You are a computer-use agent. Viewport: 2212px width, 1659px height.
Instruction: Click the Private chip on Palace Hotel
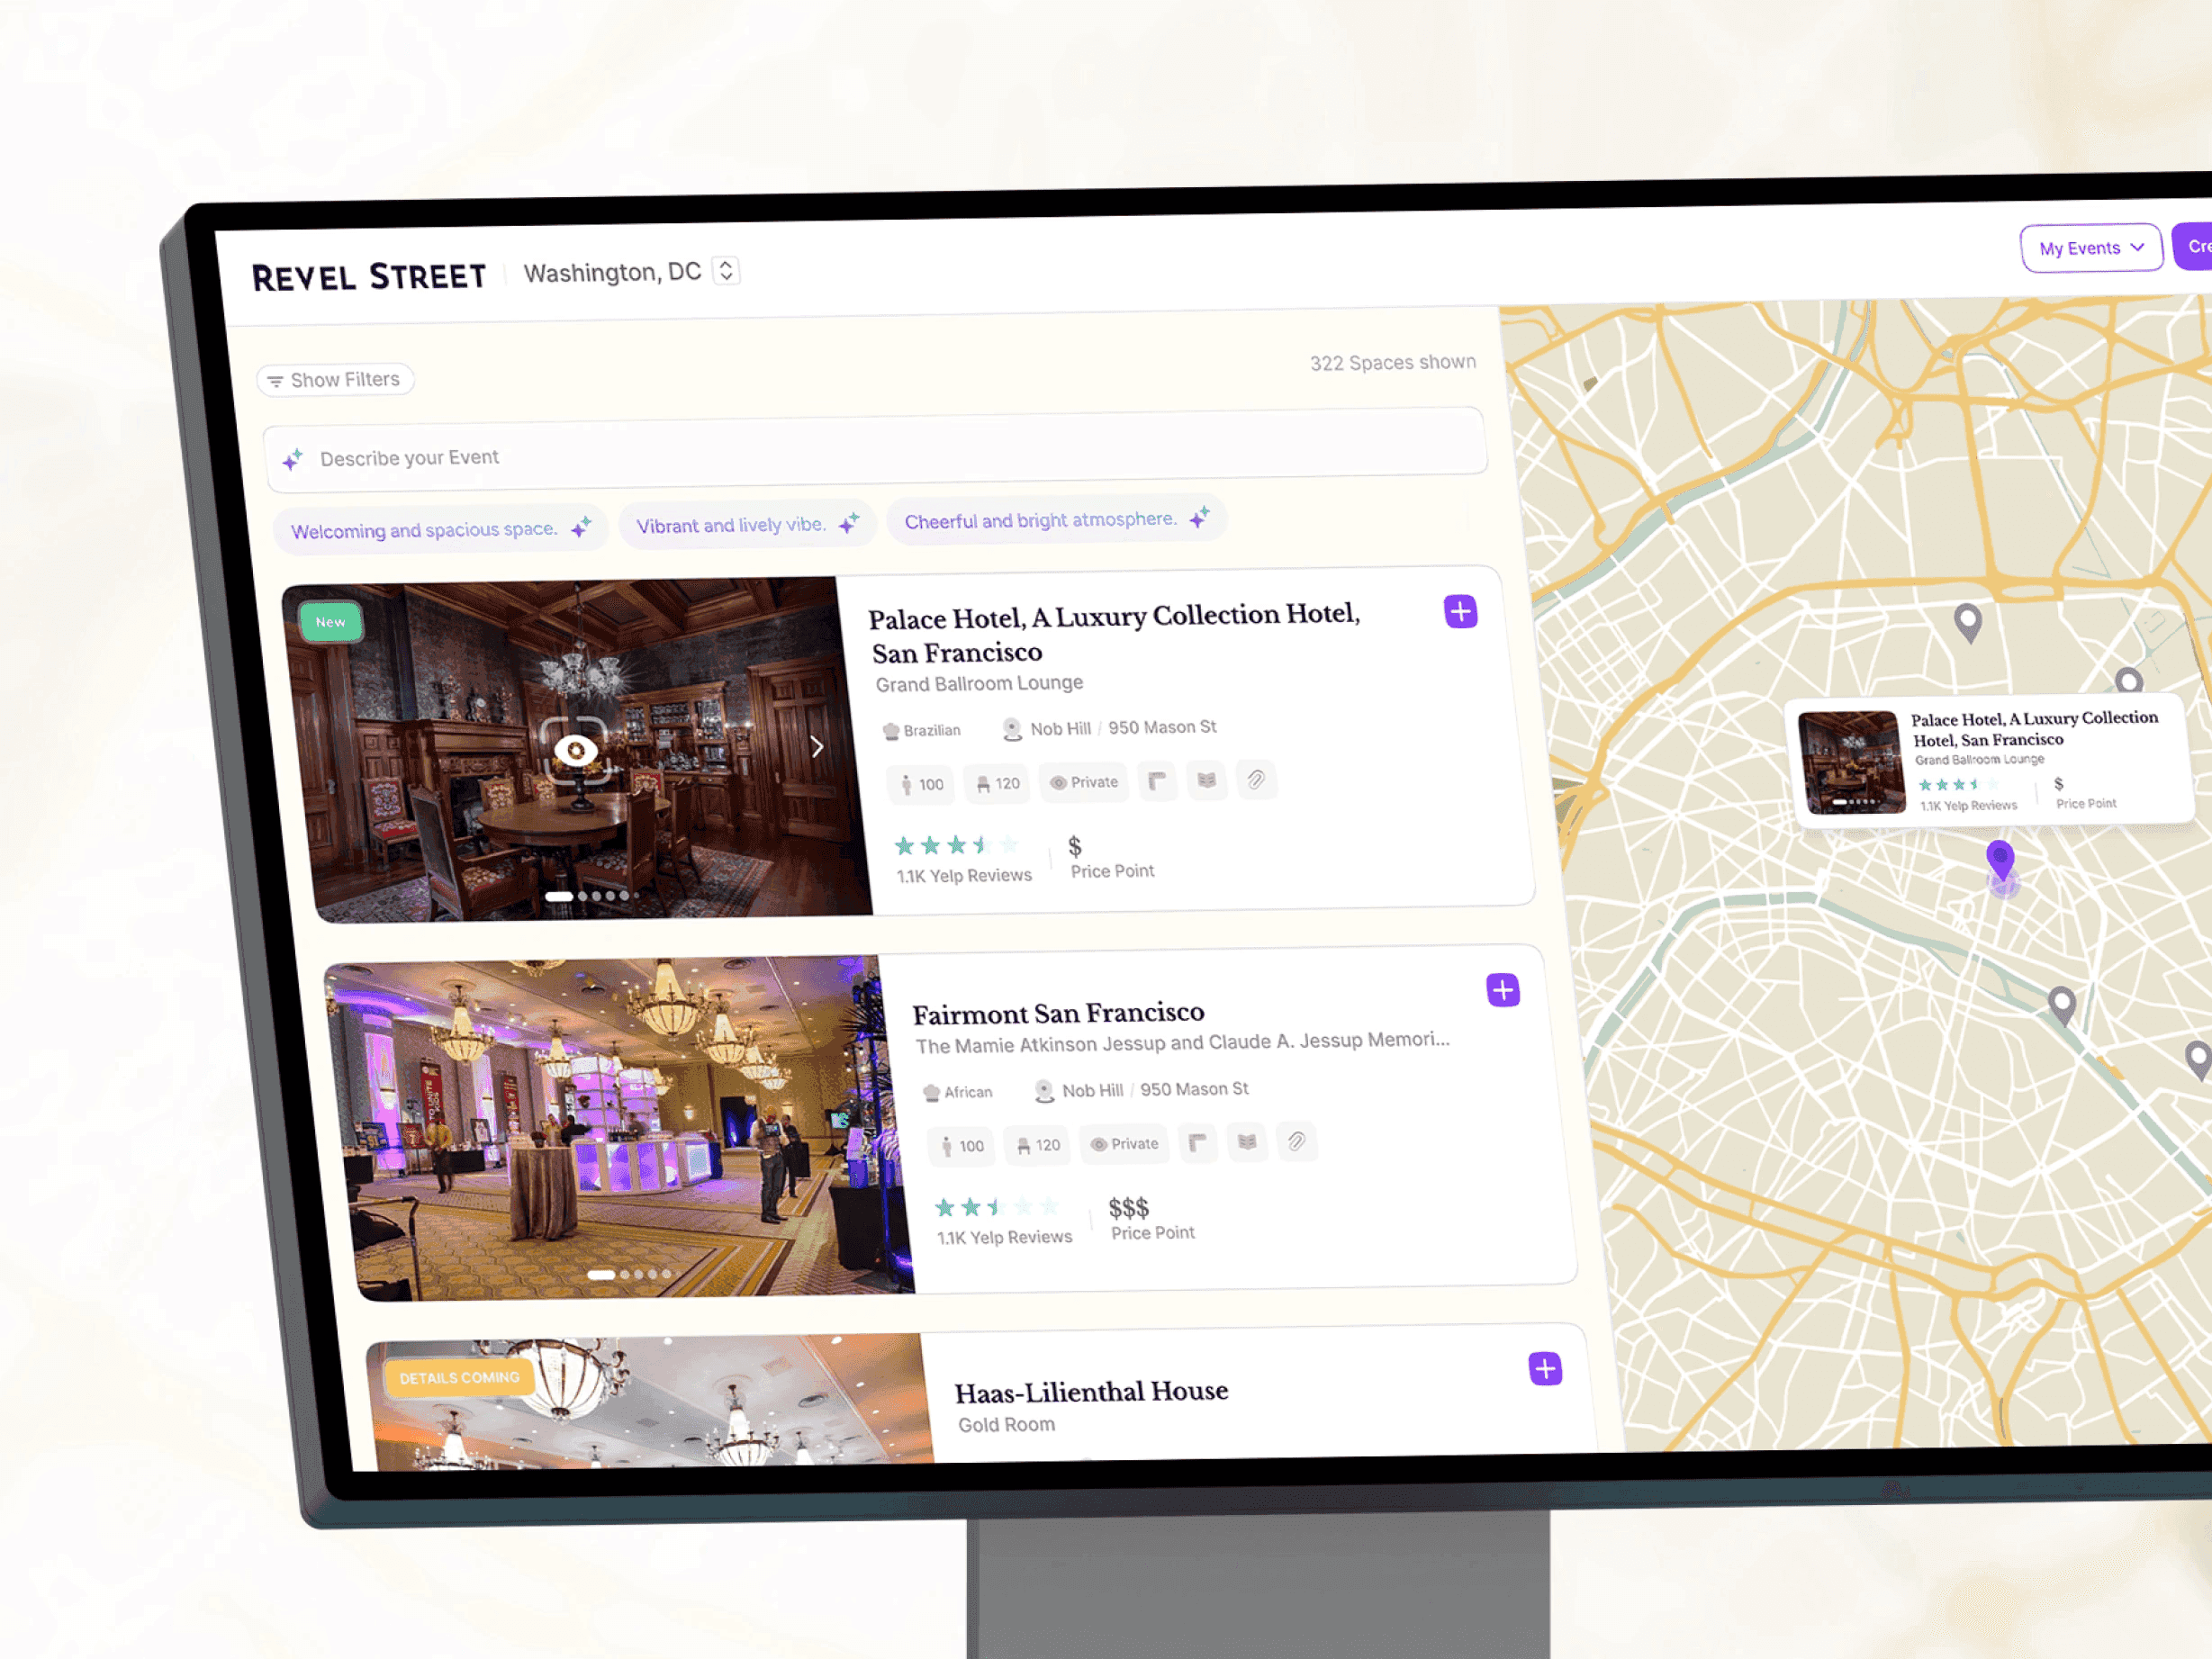click(x=1084, y=782)
